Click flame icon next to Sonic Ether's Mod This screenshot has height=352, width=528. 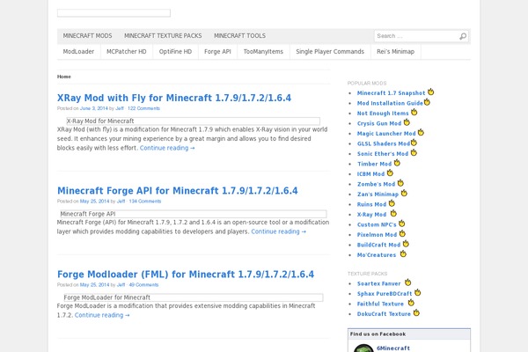coord(414,152)
